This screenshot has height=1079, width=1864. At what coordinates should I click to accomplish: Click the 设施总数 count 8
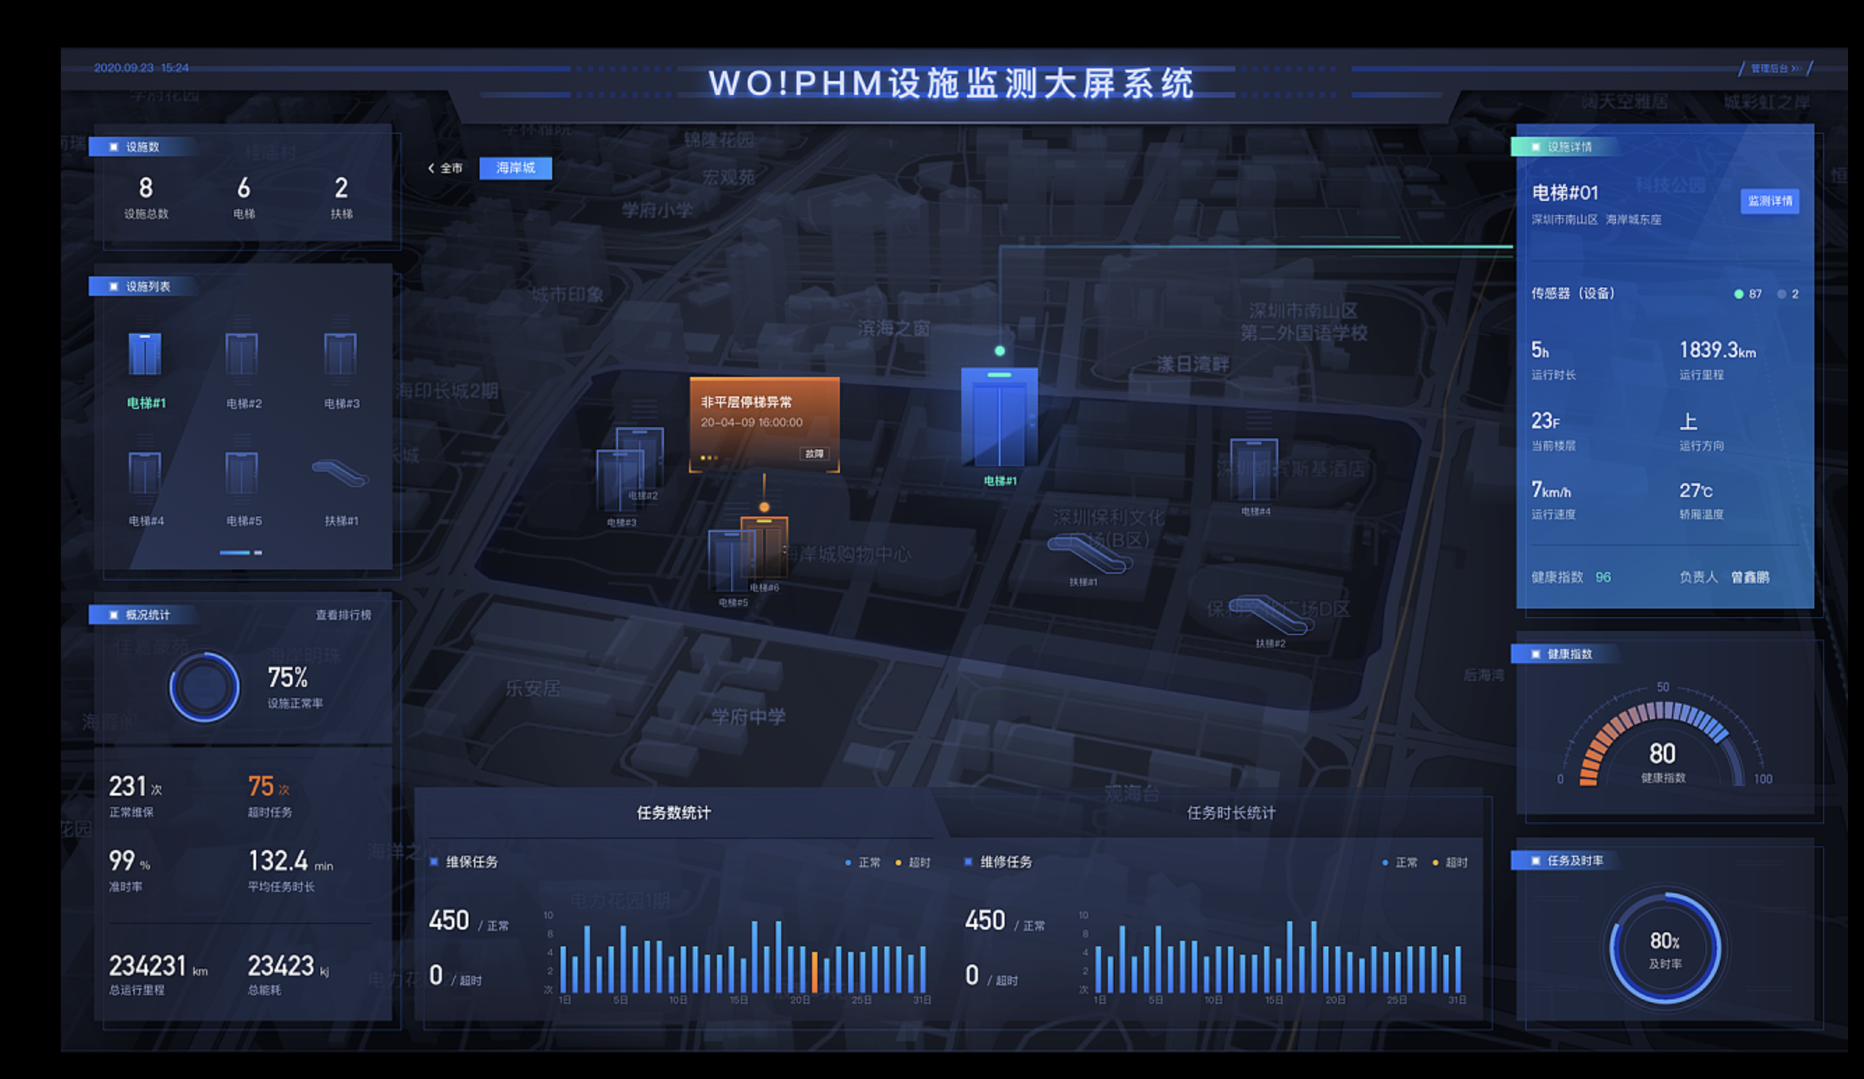point(146,188)
